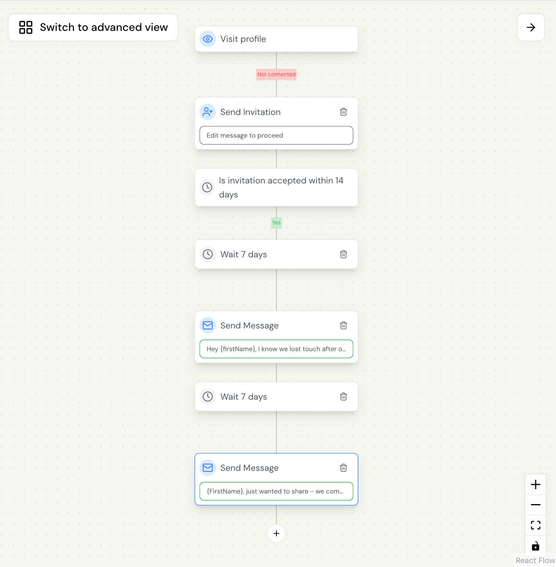Open the 'Edit message to proceed' field
Image resolution: width=556 pixels, height=567 pixels.
coord(276,135)
